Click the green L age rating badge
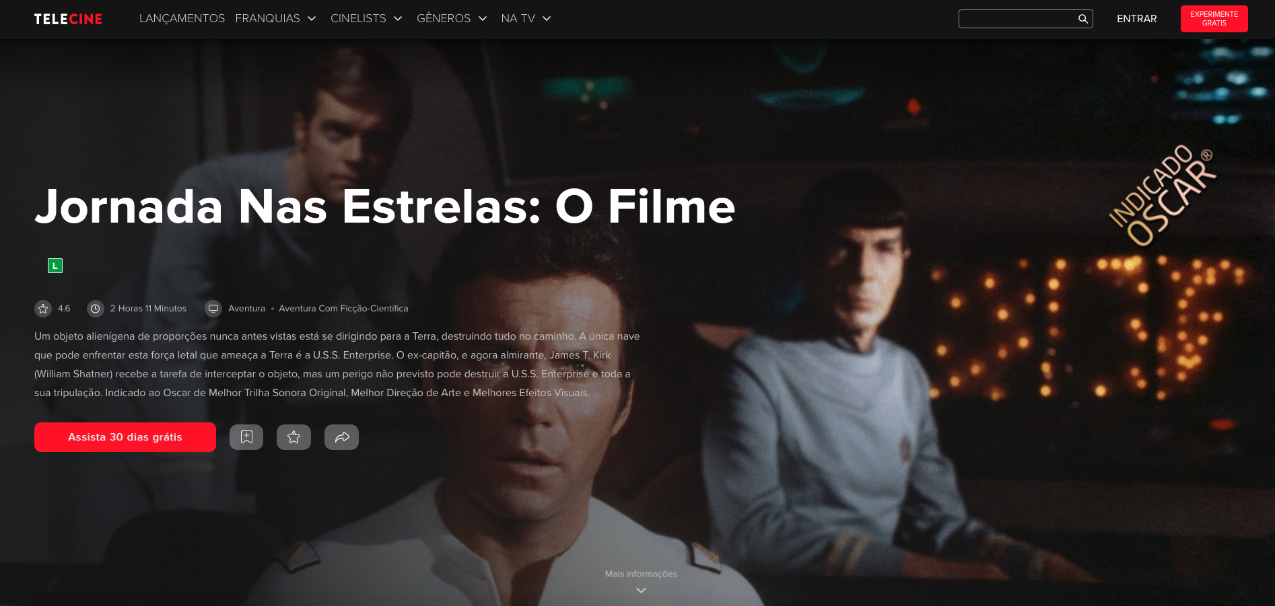The image size is (1275, 606). click(x=55, y=266)
